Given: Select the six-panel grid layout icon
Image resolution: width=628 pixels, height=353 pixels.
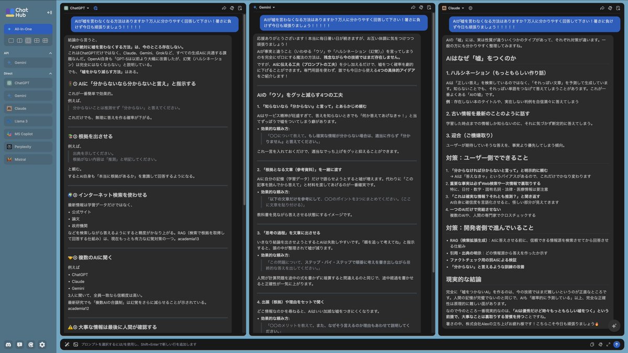Looking at the screenshot, I should [x=45, y=40].
